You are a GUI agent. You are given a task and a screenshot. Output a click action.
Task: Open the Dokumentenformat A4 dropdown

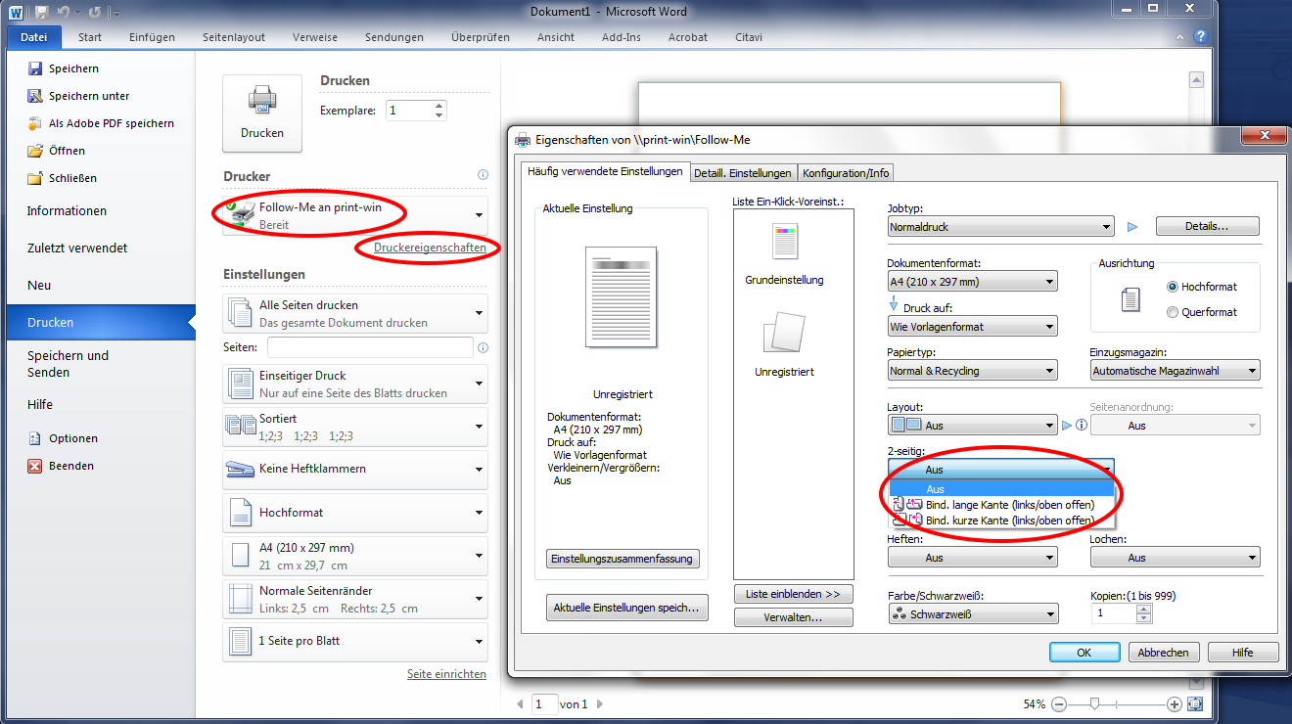[972, 282]
